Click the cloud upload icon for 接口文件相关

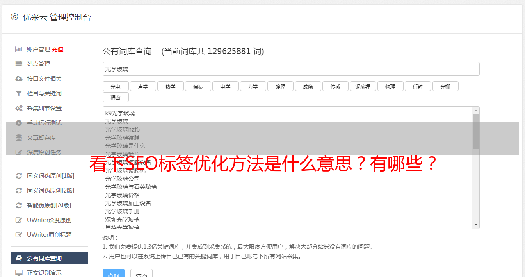[x=18, y=79]
